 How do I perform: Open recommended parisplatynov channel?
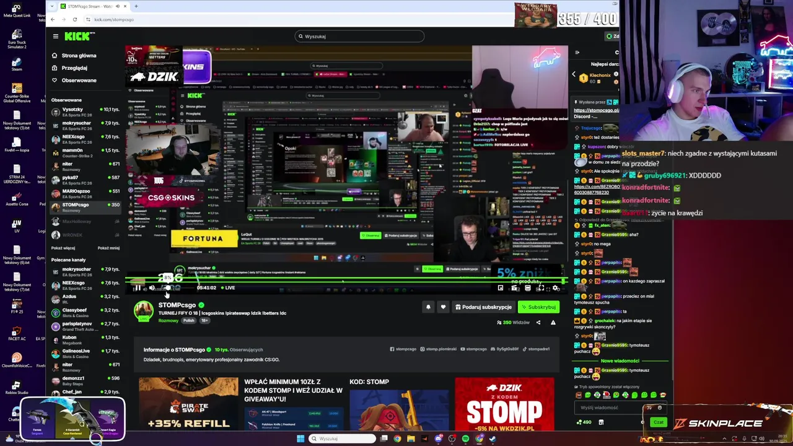tap(85, 326)
